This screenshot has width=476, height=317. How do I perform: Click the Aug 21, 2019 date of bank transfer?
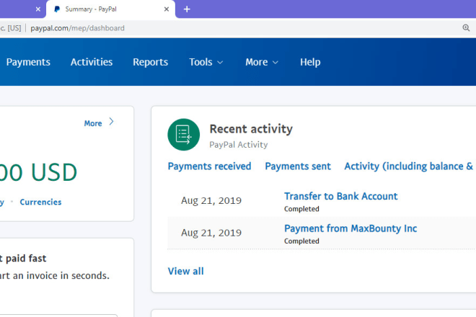click(x=211, y=200)
